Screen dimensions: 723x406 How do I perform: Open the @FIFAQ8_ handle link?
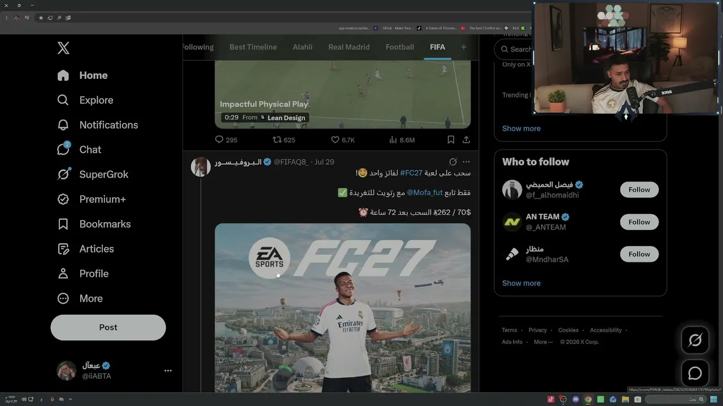coord(291,162)
